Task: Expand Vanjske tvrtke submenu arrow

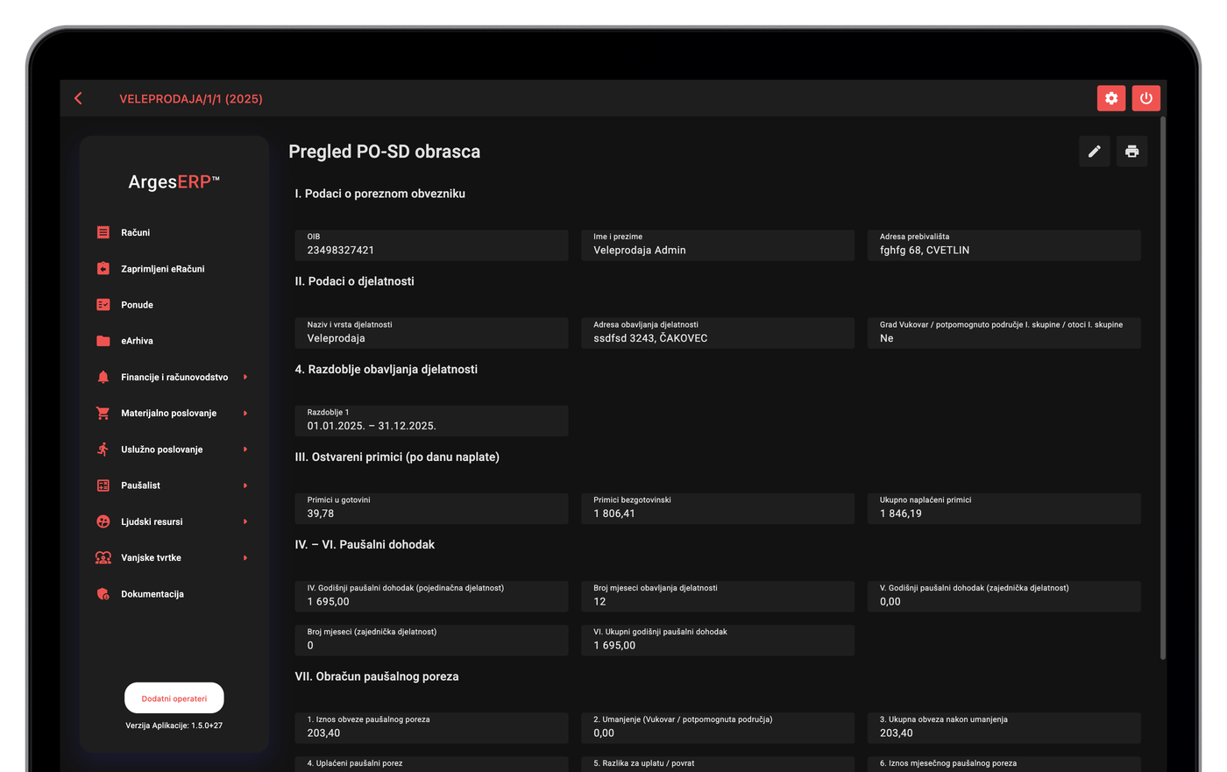Action: pyautogui.click(x=245, y=557)
